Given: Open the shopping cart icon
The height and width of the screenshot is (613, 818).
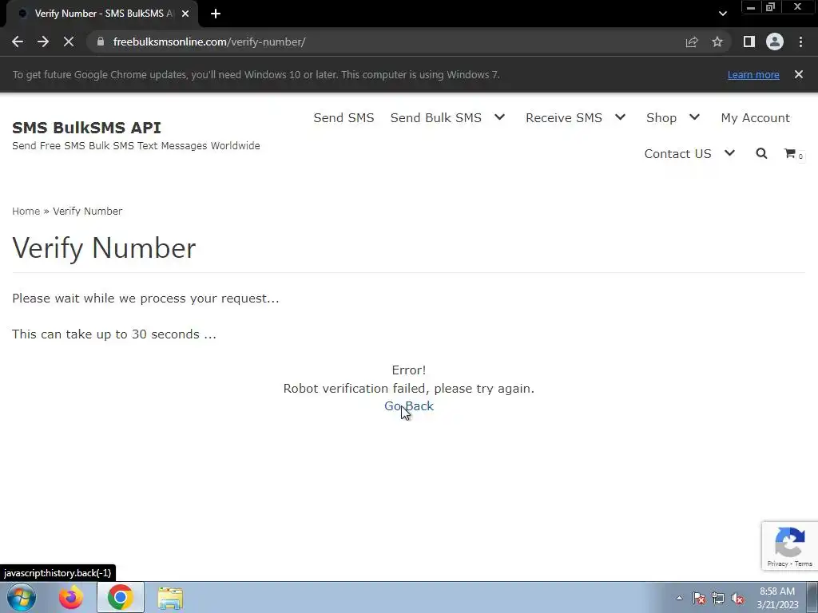Looking at the screenshot, I should (790, 153).
